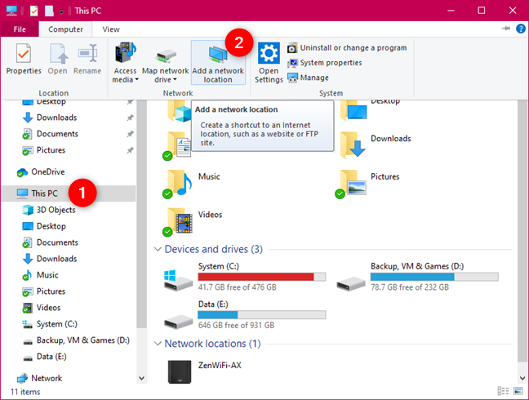The height and width of the screenshot is (400, 529).
Task: Select the Videos folder icon in content pane
Action: (179, 221)
